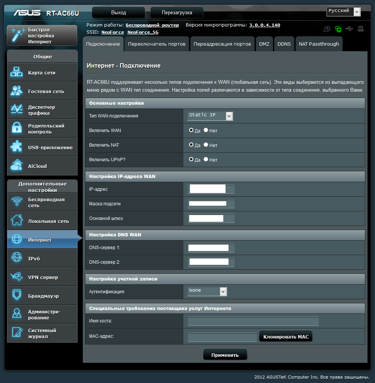Viewport: 375px width, 383px height.
Task: Switch to the DDNS tab
Action: pyautogui.click(x=284, y=44)
